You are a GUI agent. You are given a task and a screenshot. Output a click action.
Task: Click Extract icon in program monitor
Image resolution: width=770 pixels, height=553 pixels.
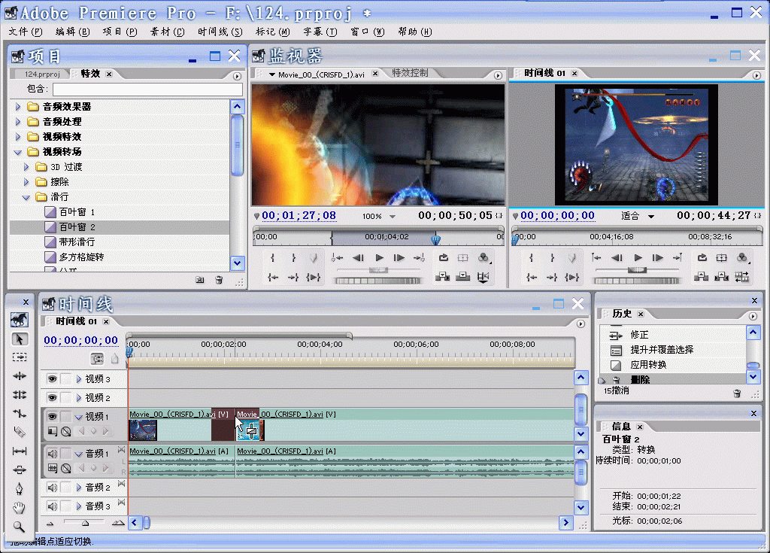tap(721, 277)
